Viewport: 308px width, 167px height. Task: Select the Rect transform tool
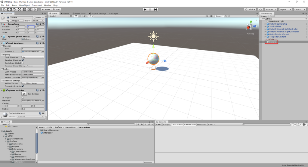(25, 9)
